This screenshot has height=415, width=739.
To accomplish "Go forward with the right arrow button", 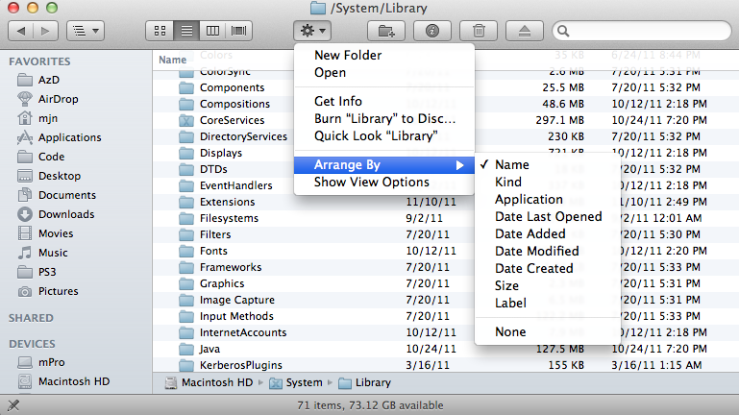I will 46,31.
